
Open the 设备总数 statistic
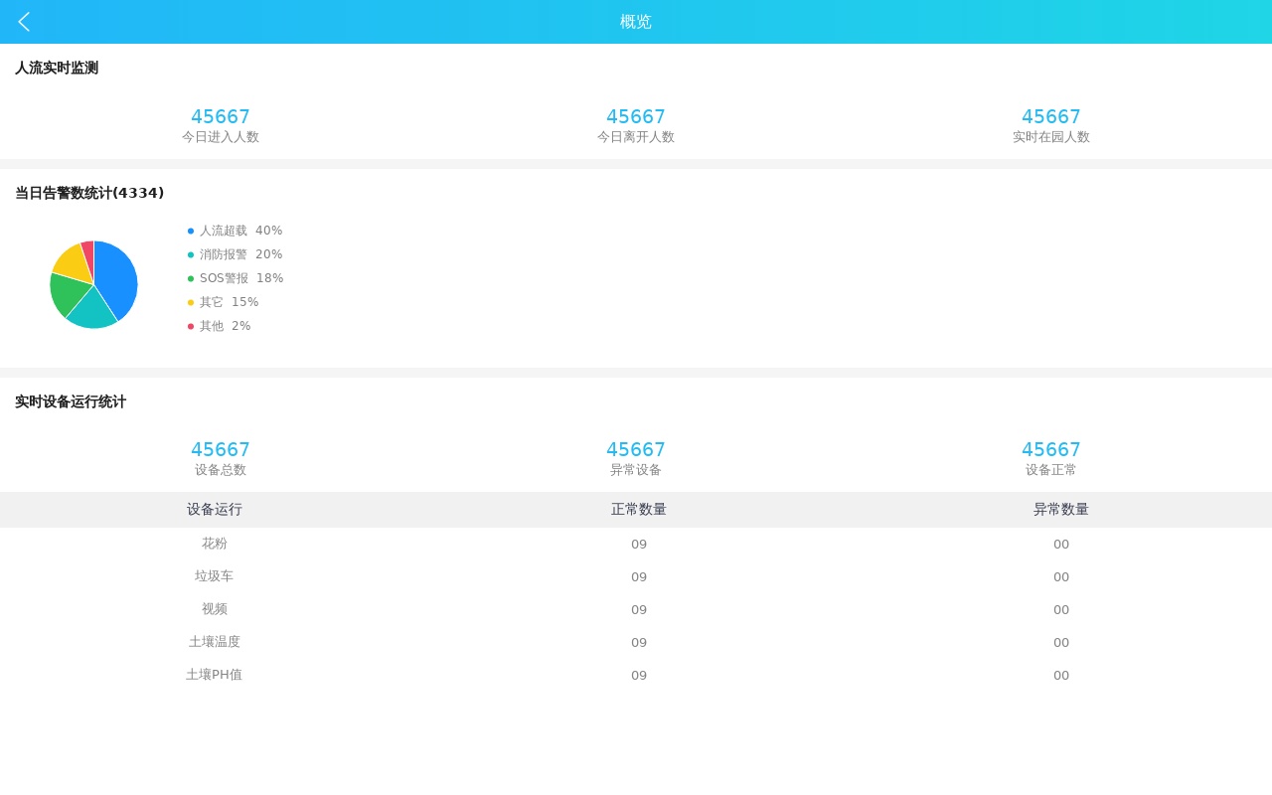point(221,459)
